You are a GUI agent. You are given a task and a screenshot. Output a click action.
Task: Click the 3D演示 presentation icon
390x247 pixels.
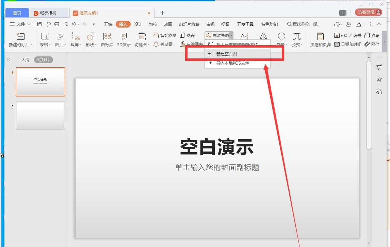124,37
